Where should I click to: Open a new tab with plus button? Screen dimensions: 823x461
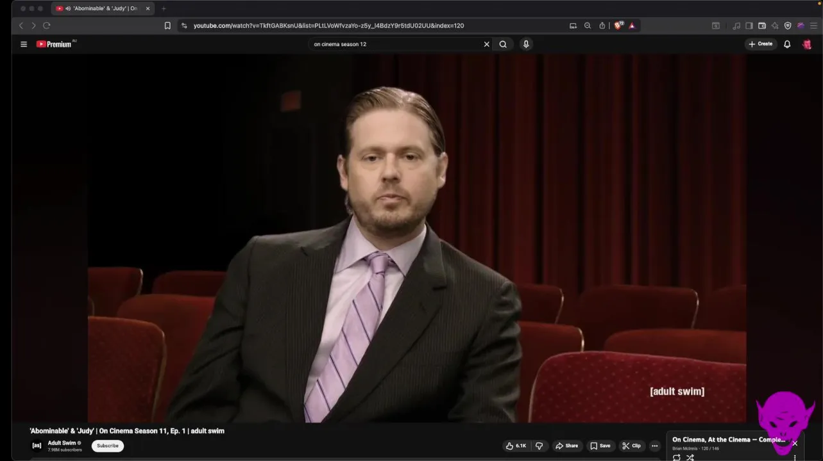point(164,8)
